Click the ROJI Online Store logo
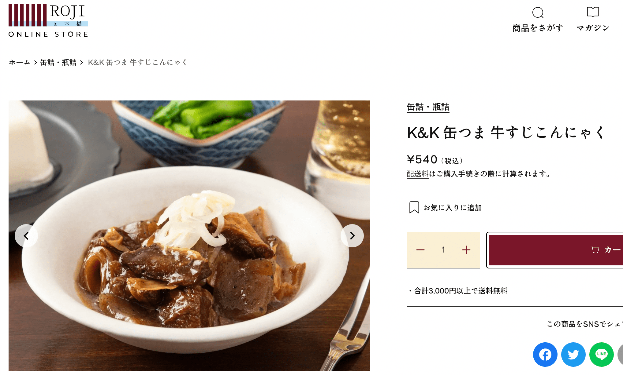 (x=48, y=21)
